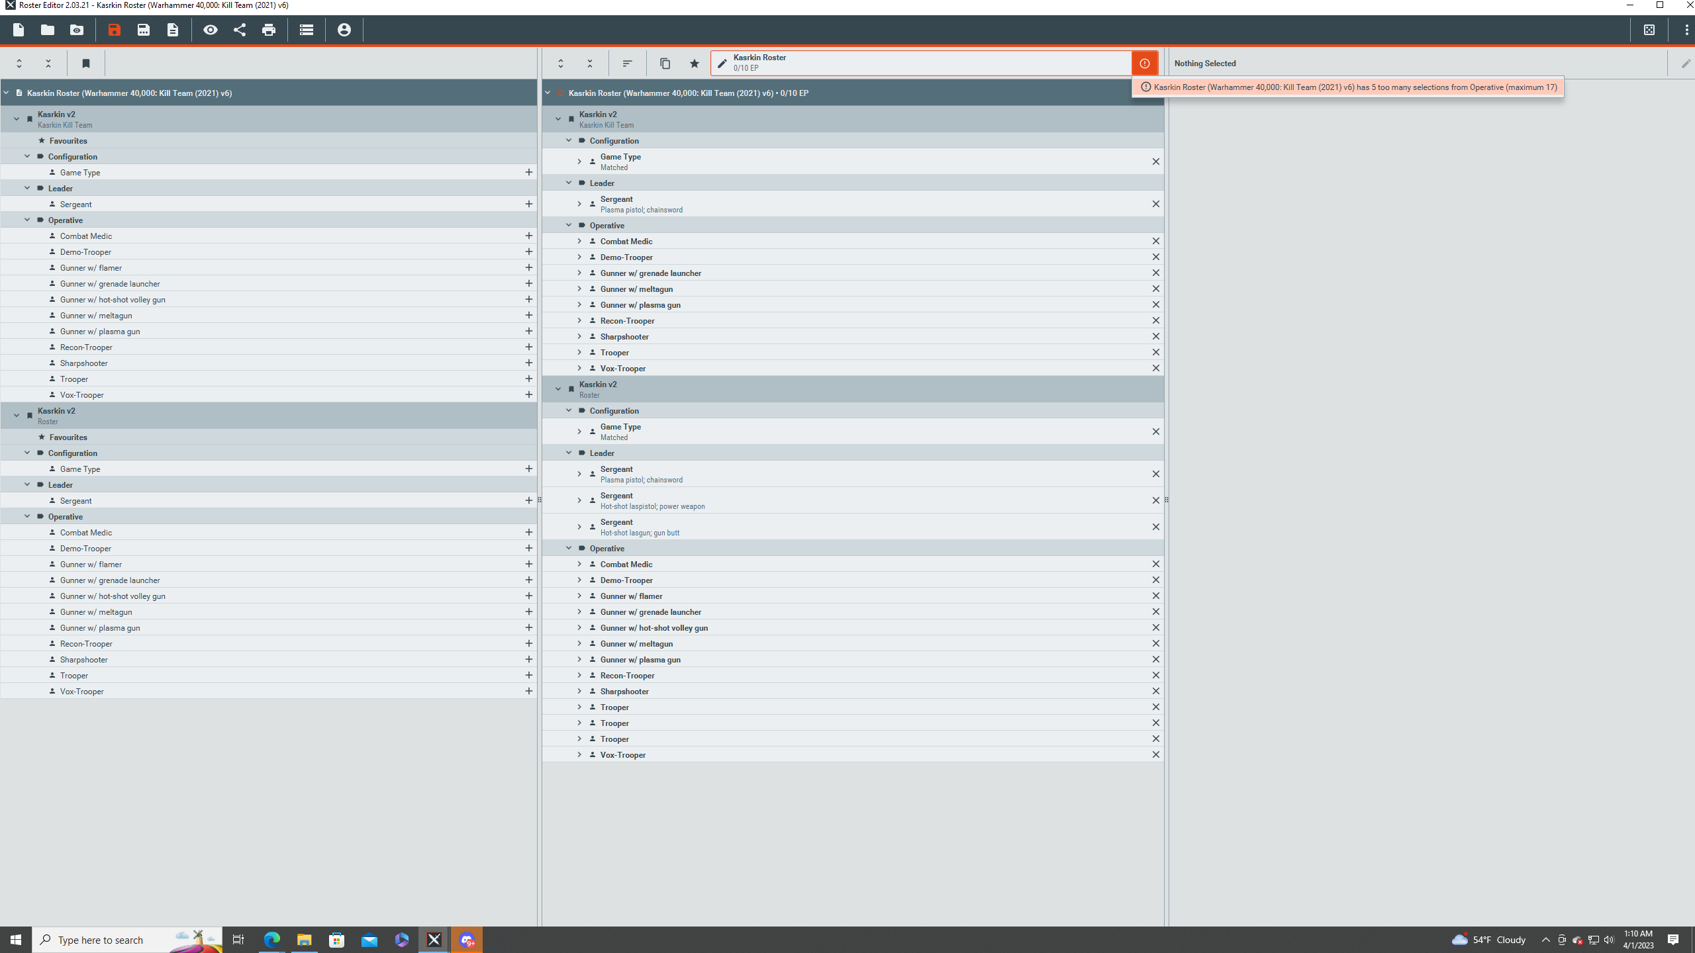Click the Save As floppy icon

coord(143,30)
